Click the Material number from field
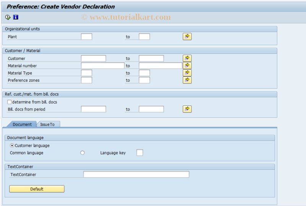306x206 pixels. point(103,66)
